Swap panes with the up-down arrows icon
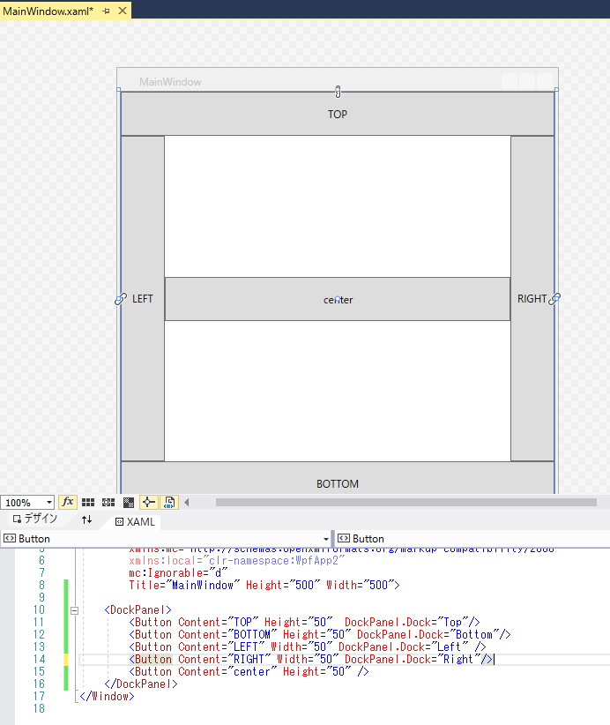Screen dimensions: 610x725 click(x=86, y=519)
